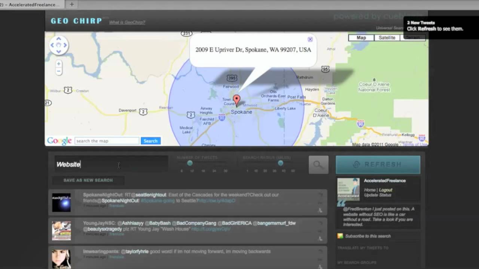The width and height of the screenshot is (479, 269).
Task: Click the Google logo on the map
Action: (59, 141)
